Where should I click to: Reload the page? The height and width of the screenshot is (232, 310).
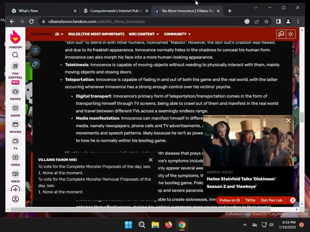pyautogui.click(x=31, y=21)
